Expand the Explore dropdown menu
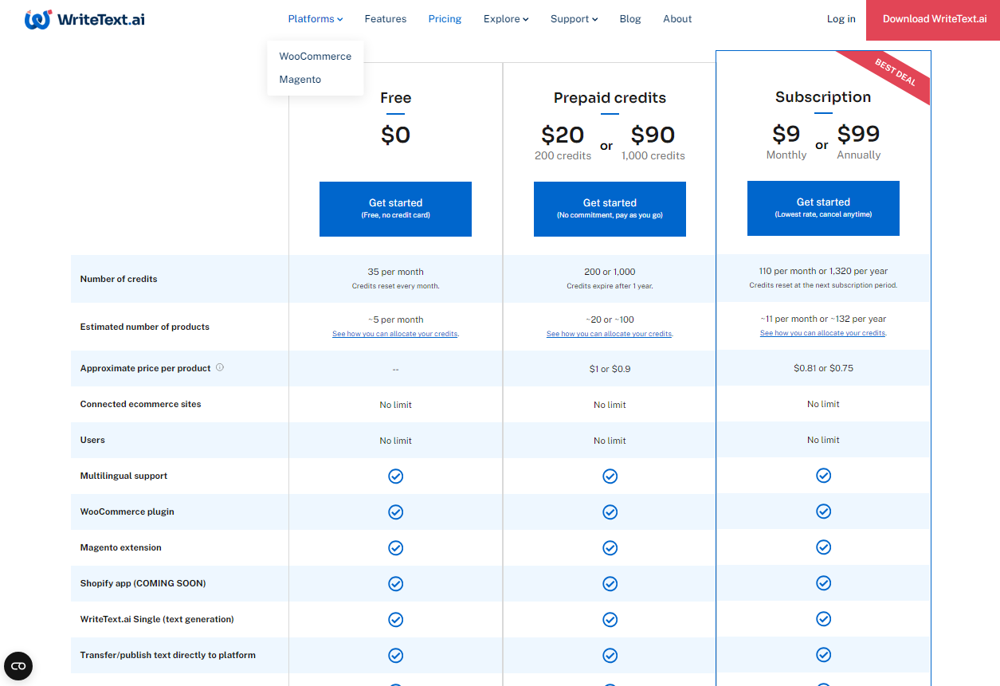 506,19
